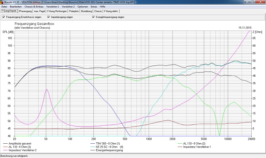This screenshot has width=266, height=158.
Task: Disable 'Energiefrequenzgang zeigen' checkbox
Action: tap(93, 17)
